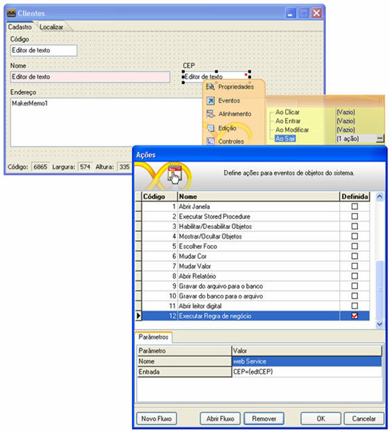Click the Eventos arrow icon

(x=211, y=101)
